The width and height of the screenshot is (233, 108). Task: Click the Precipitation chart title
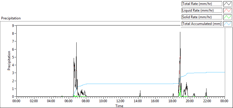coord(11,18)
